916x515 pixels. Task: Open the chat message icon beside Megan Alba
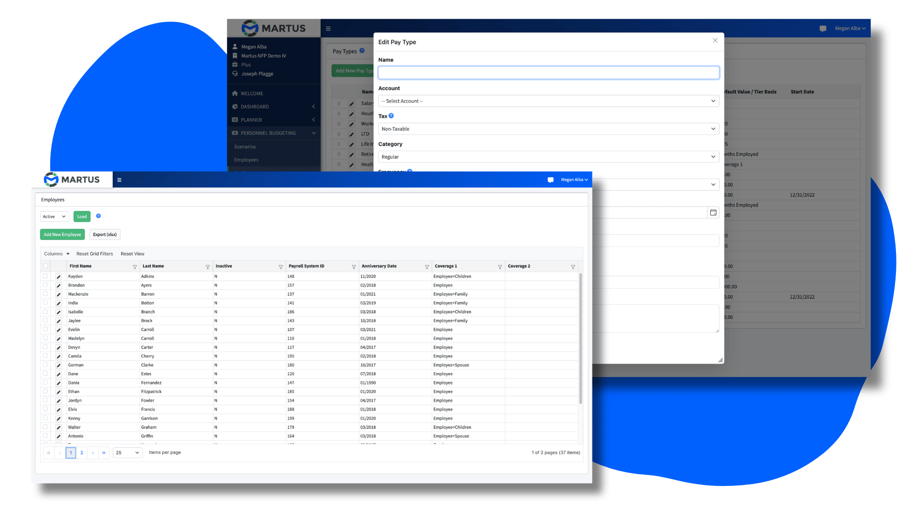[x=551, y=180]
